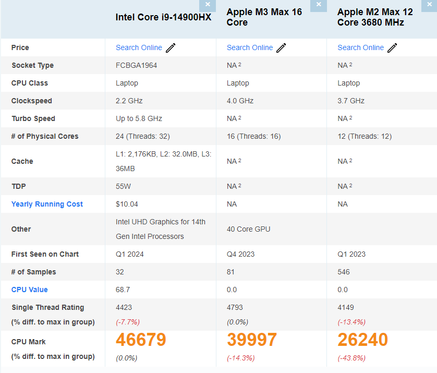Follow Search Online link under Apple M3 Max
The width and height of the screenshot is (437, 373).
click(x=249, y=47)
